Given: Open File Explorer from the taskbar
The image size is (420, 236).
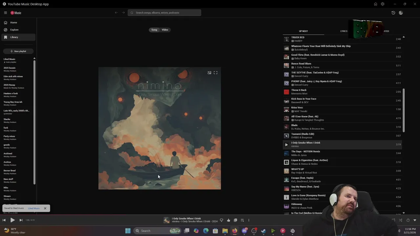Looking at the screenshot, I should tap(225, 231).
